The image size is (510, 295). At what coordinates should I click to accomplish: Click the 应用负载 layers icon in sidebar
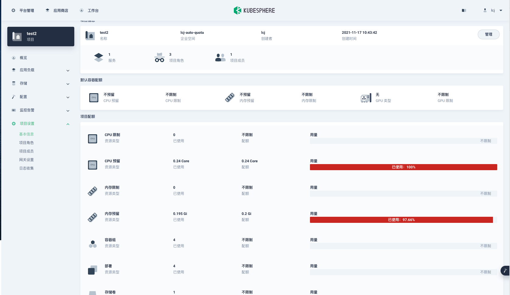coord(14,70)
